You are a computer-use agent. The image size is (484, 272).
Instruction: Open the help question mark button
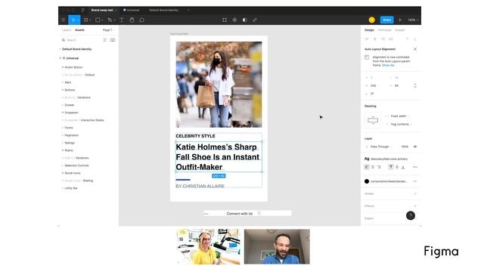coord(410,215)
